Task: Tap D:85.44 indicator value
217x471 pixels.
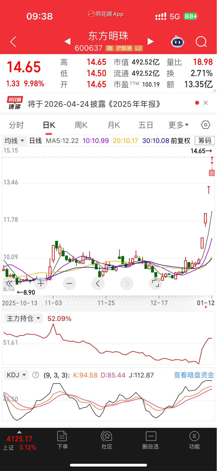Action: pos(113,375)
